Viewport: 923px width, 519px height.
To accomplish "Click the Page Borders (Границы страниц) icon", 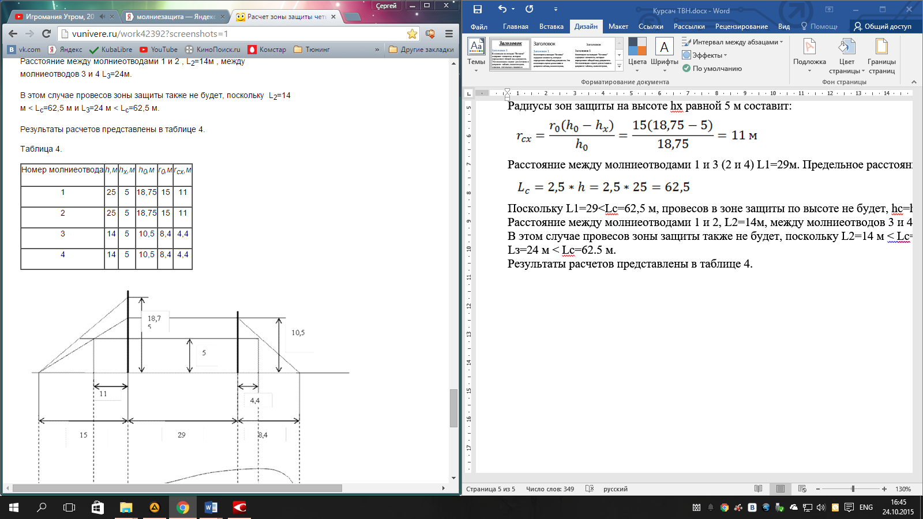I will pos(881,54).
